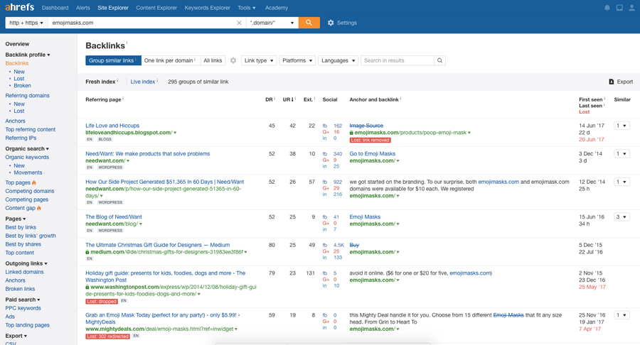This screenshot has height=345, width=640.
Task: Open the http + https protocol dropdown
Action: pyautogui.click(x=26, y=23)
